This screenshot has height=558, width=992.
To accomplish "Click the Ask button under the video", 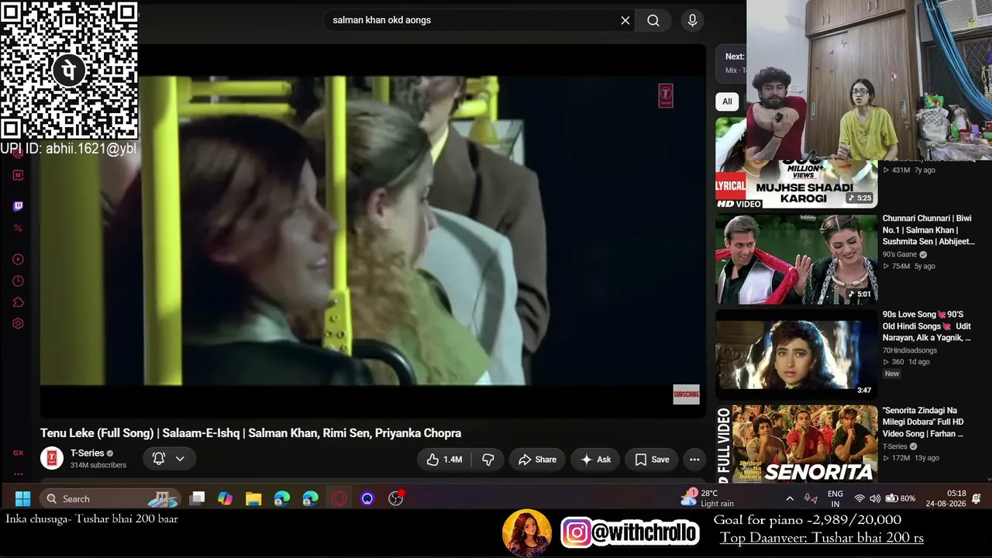I will [x=596, y=460].
